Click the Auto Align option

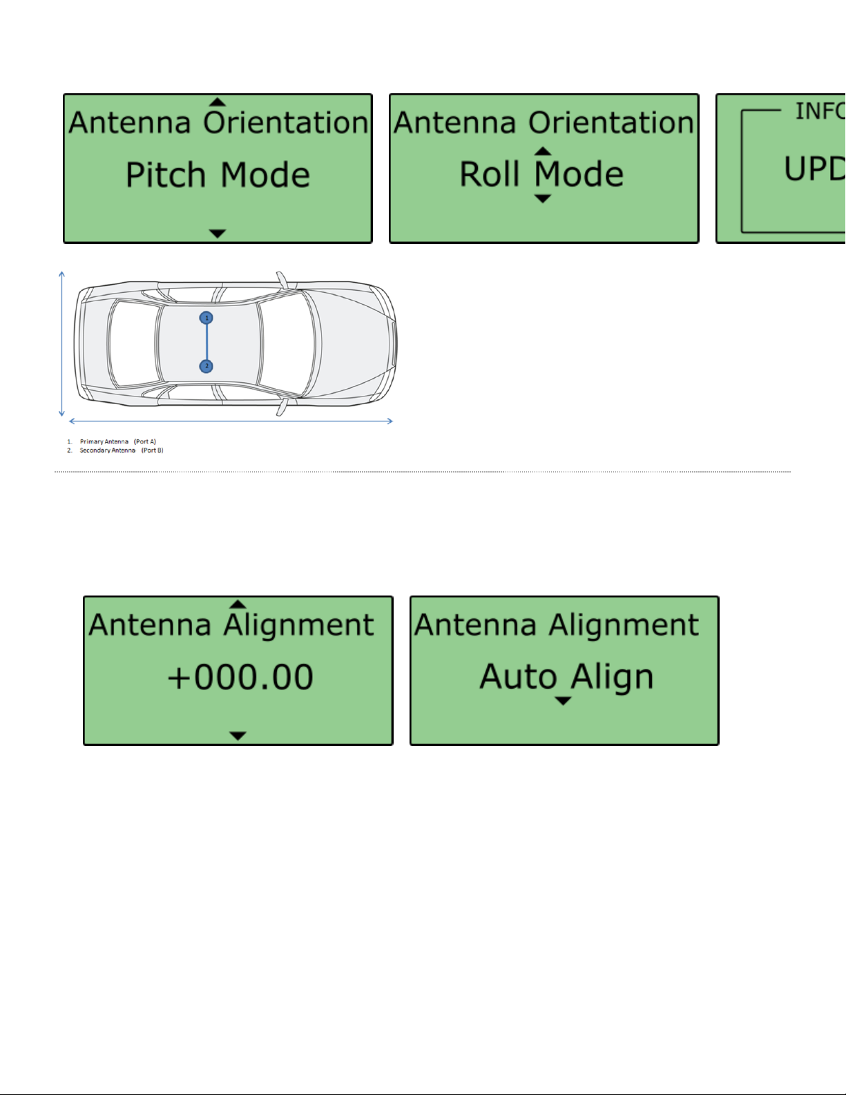(x=566, y=677)
